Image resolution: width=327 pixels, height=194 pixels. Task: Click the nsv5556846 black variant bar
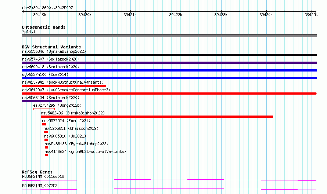point(169,55)
